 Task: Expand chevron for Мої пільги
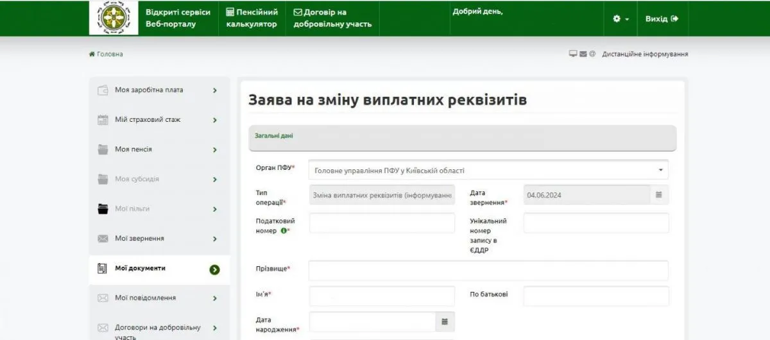point(214,209)
